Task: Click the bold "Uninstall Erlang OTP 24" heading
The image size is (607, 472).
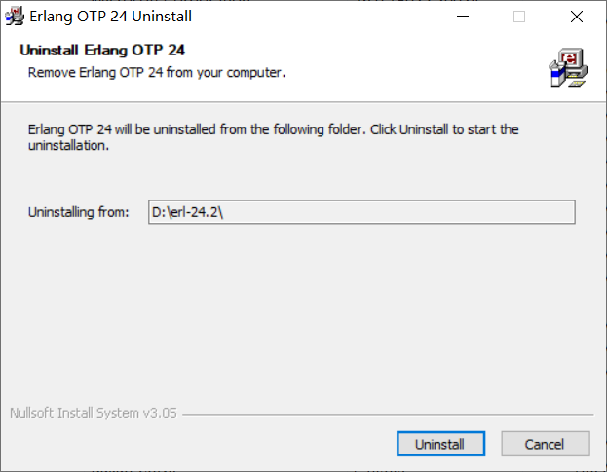Action: point(102,51)
